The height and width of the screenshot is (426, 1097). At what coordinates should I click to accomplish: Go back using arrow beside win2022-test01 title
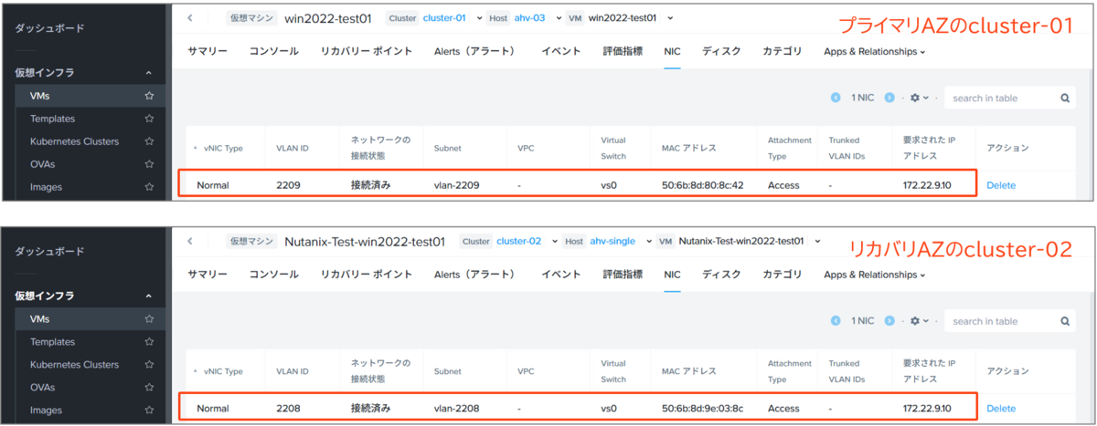click(x=190, y=17)
